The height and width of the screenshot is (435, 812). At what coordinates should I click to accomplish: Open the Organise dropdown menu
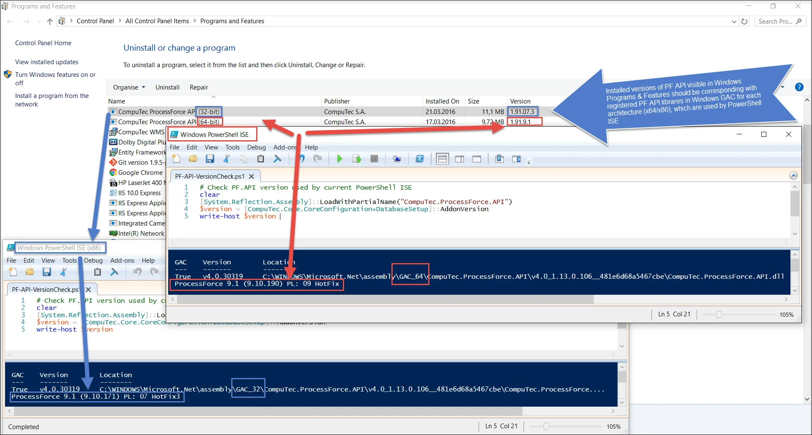tap(129, 87)
